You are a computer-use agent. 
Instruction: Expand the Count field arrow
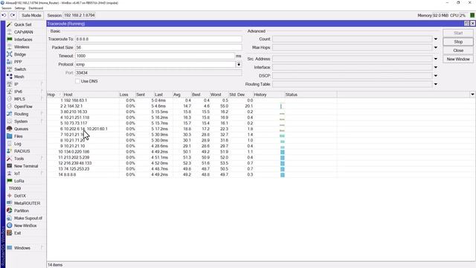pos(436,39)
